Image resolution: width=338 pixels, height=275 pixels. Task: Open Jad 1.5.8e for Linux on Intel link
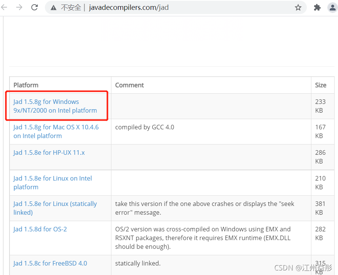coord(52,182)
